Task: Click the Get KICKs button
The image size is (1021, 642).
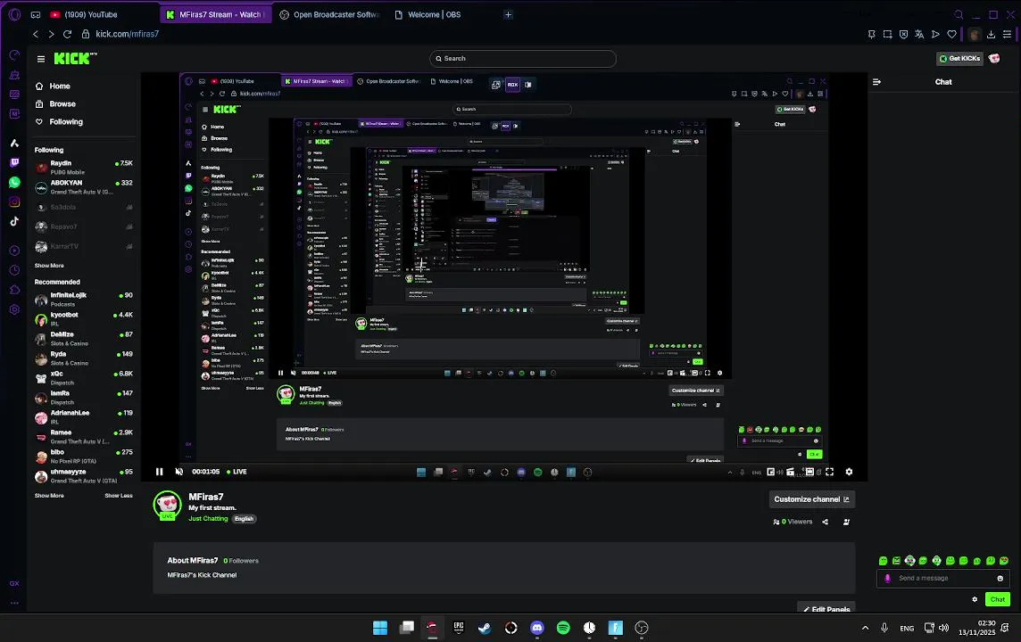Action: tap(959, 59)
